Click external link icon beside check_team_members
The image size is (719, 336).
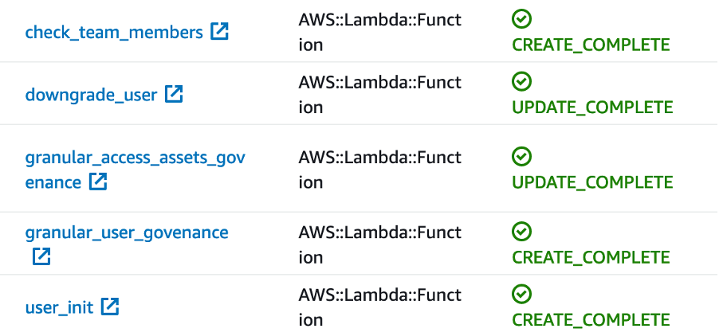(x=219, y=32)
